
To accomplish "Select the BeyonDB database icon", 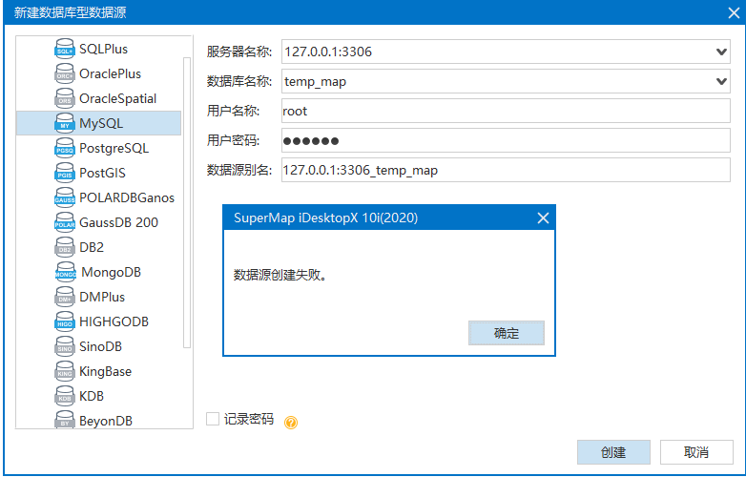I will 65,420.
